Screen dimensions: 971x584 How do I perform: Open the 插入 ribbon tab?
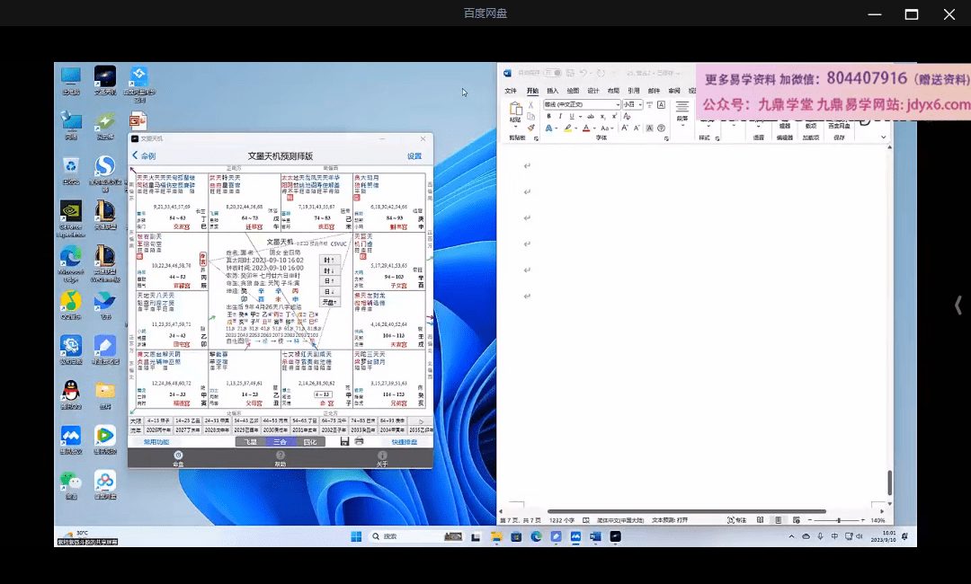[x=552, y=91]
